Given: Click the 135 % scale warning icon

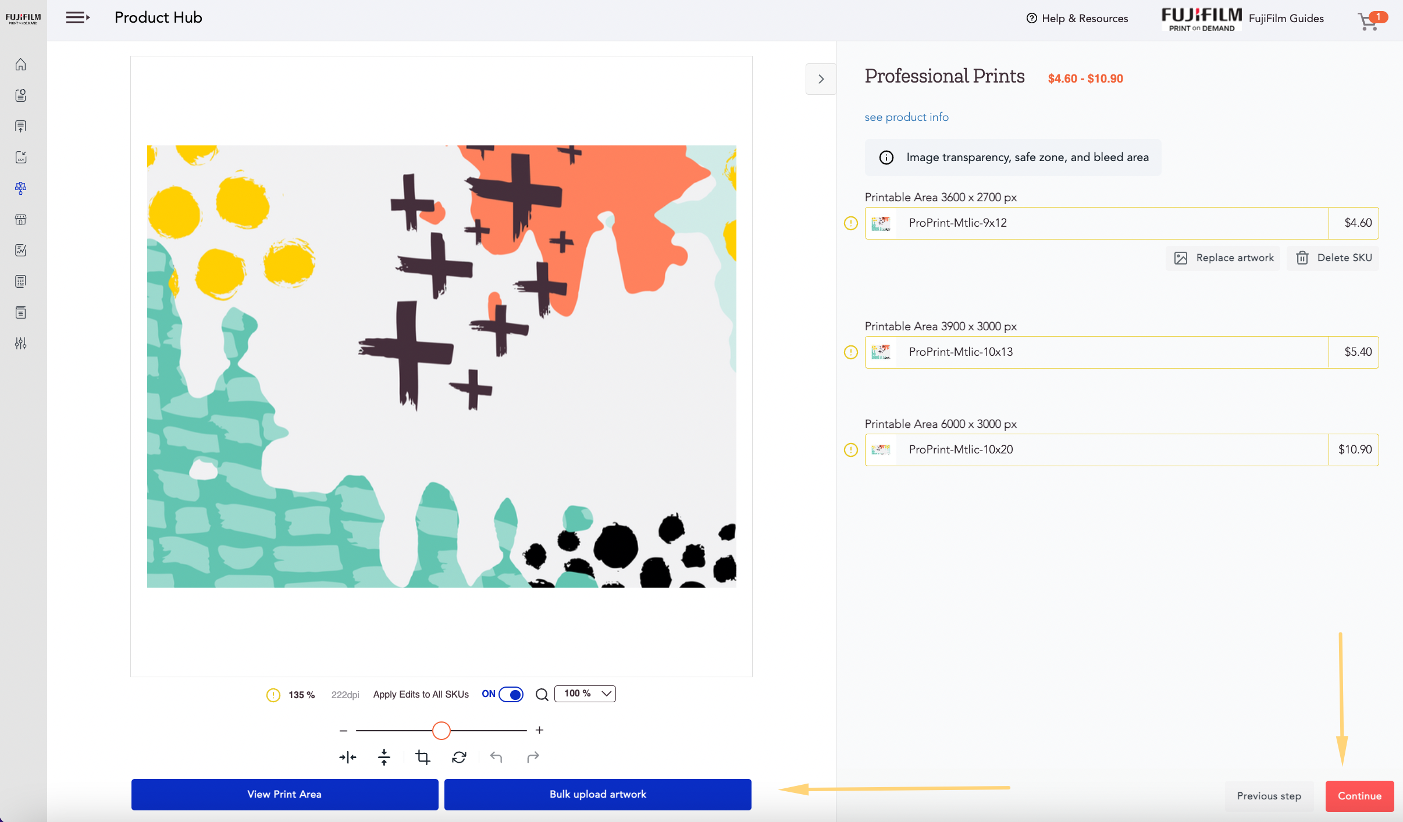Looking at the screenshot, I should [273, 695].
